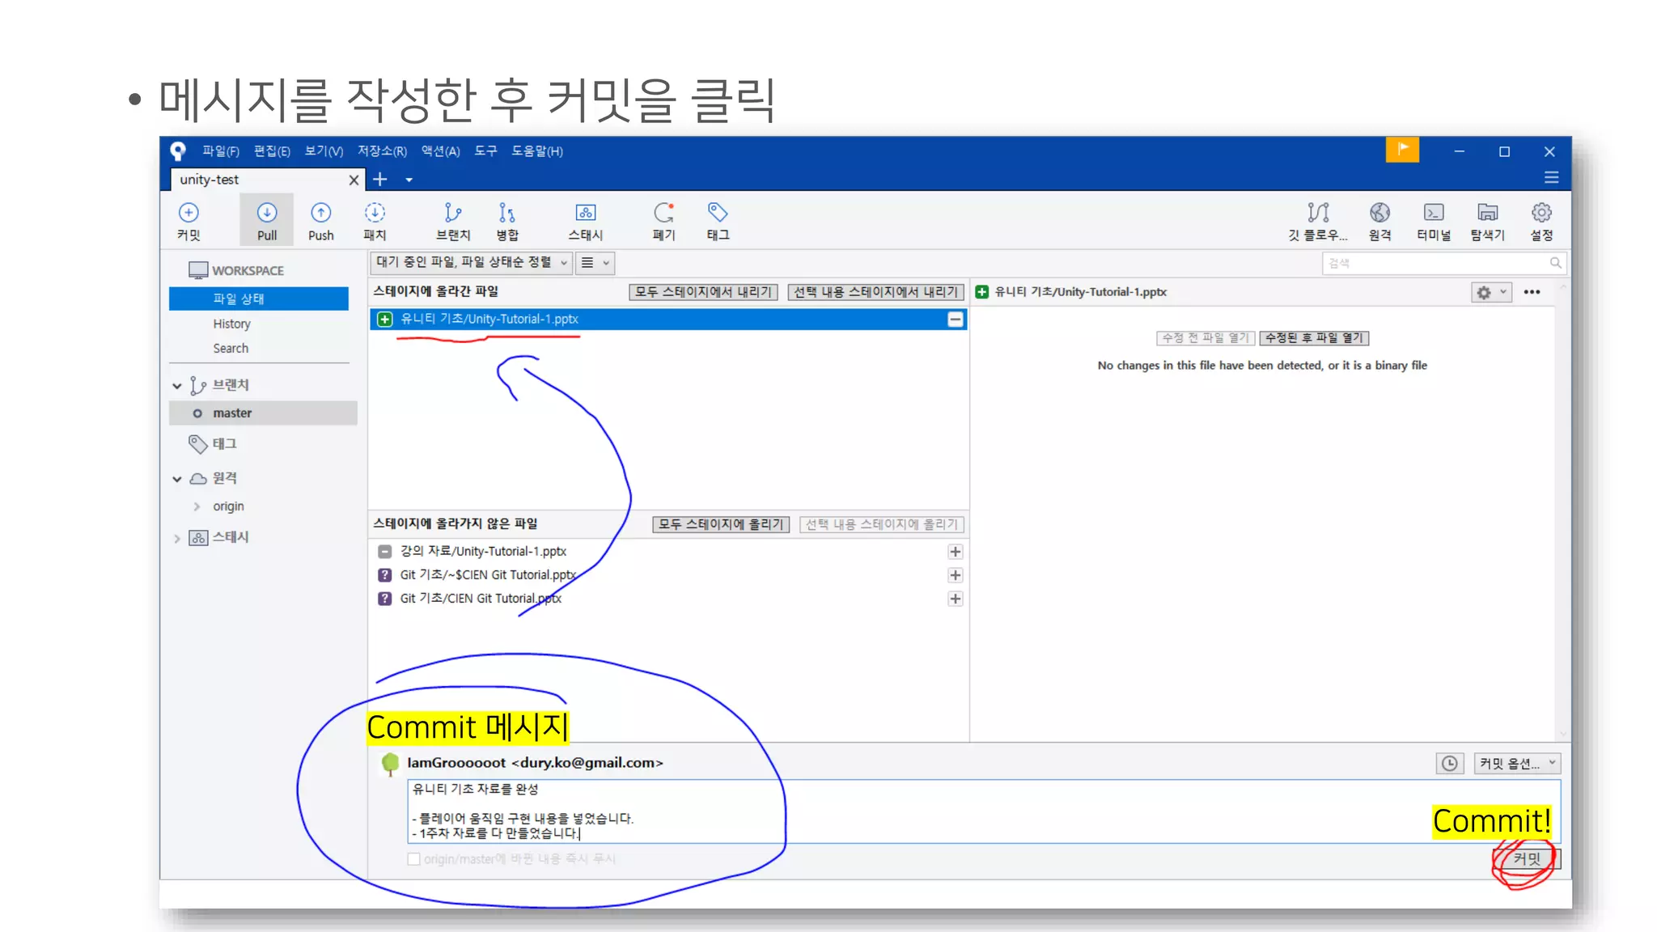
Task: Click 수정된 후 파일 열기 button
Action: tap(1314, 338)
